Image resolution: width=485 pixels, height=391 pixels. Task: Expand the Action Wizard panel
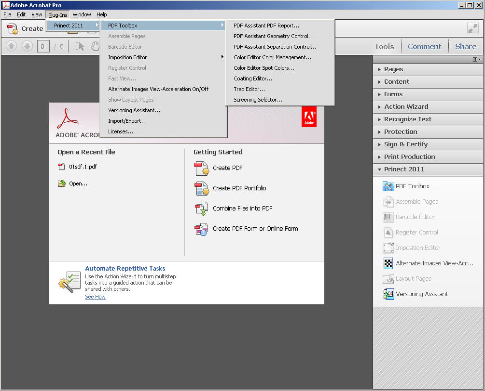coord(428,107)
